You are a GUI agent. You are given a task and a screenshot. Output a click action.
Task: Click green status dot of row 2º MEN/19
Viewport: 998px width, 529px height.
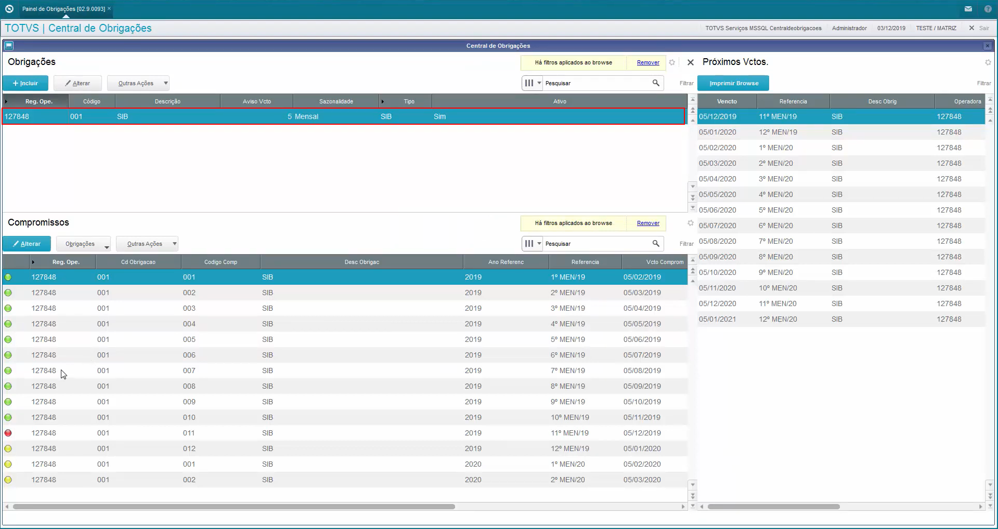[8, 293]
